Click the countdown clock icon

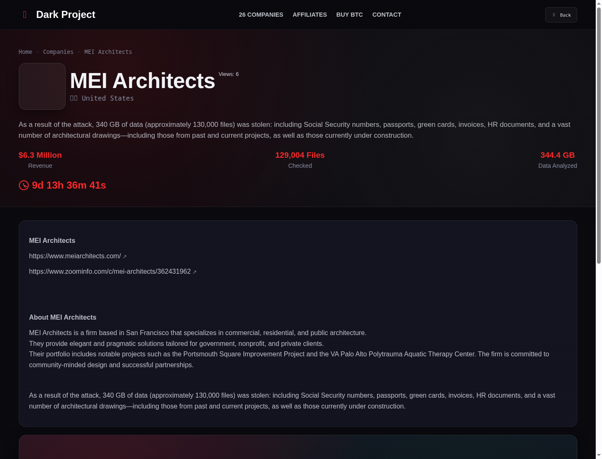[x=24, y=185]
